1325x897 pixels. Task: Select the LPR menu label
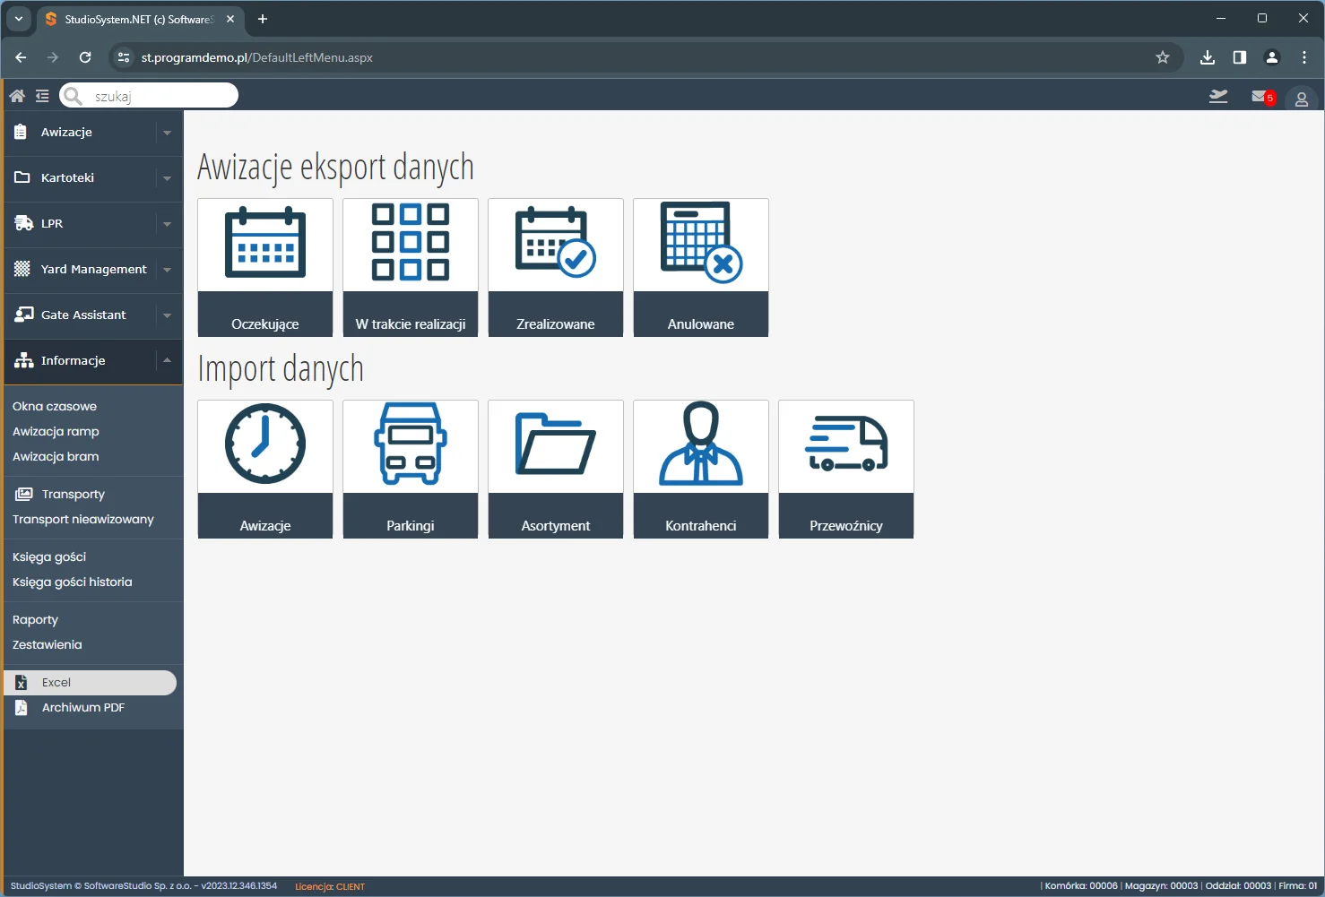[x=52, y=223]
